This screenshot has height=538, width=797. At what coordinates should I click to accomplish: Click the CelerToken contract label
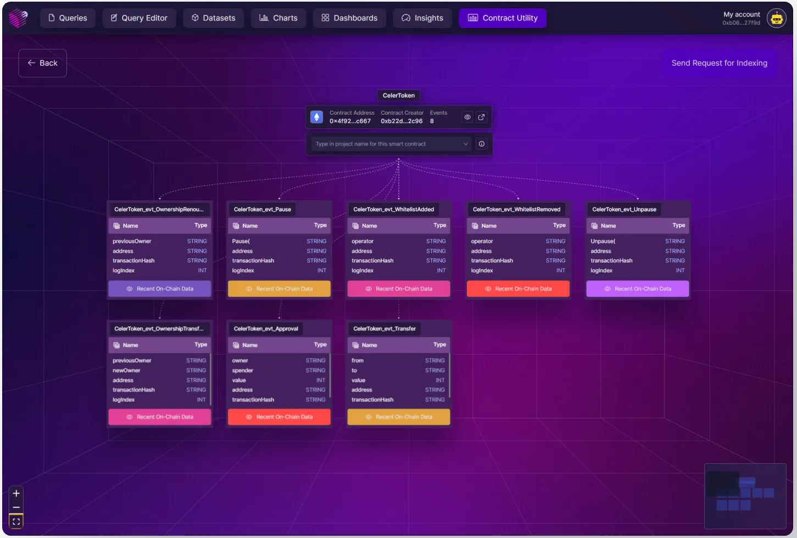(399, 96)
